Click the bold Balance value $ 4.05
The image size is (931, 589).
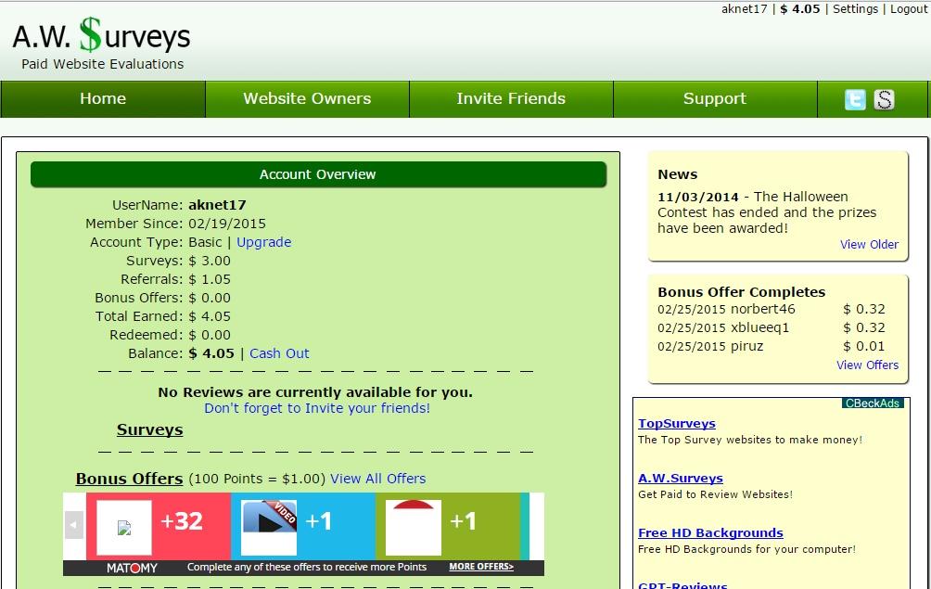click(211, 354)
